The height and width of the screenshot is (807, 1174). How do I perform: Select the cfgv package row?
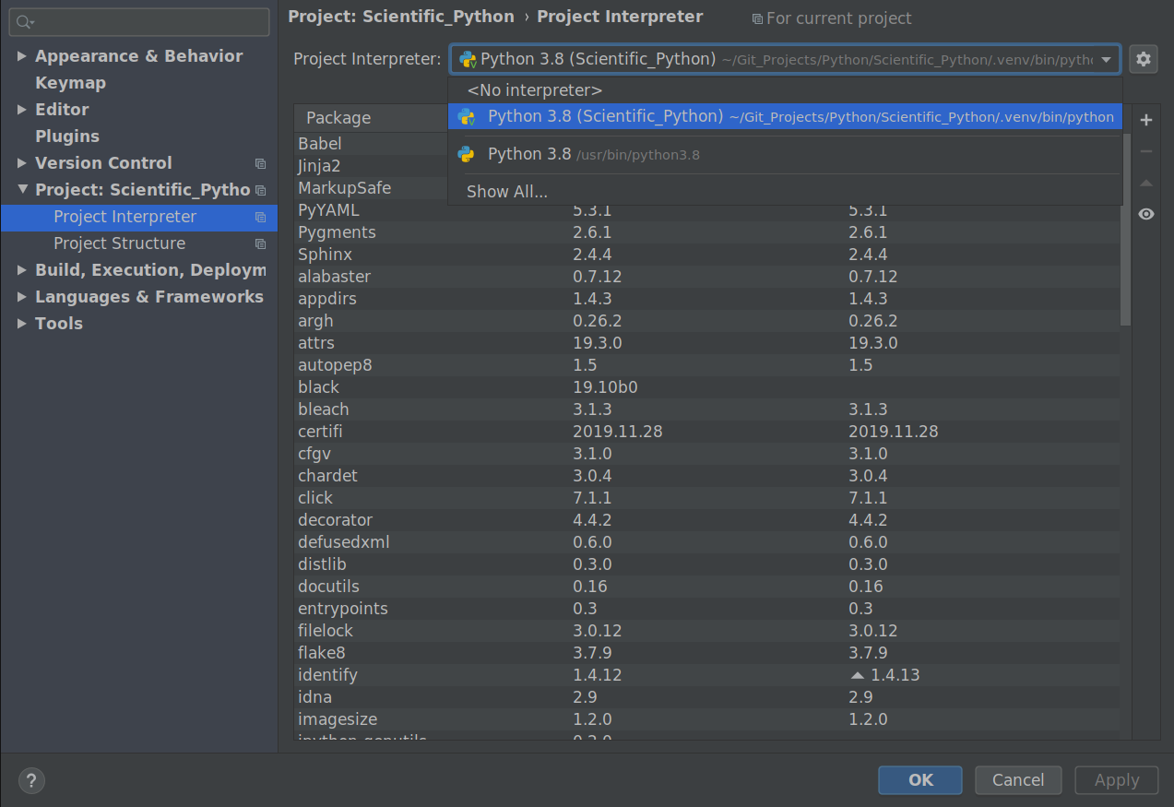[x=708, y=454]
